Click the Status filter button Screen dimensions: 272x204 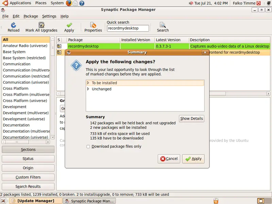(28, 159)
